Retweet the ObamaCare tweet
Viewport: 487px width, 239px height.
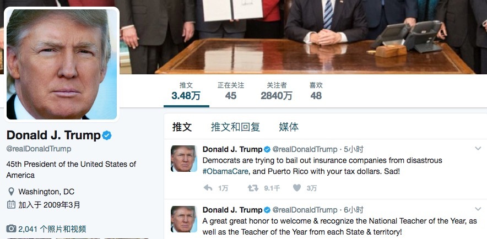253,188
